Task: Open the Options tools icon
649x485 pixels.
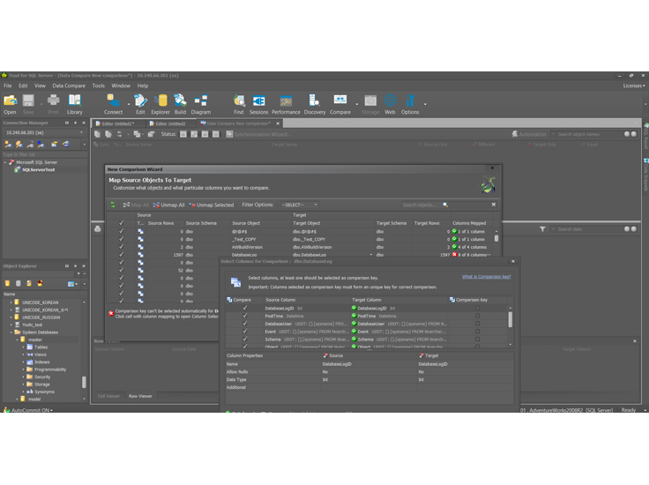Action: [x=410, y=101]
